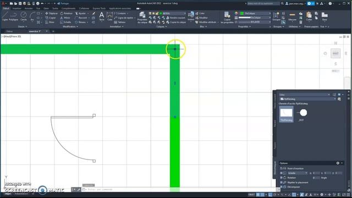Open the Gérer ribbon tab
The image size is (352, 198).
[46, 8]
